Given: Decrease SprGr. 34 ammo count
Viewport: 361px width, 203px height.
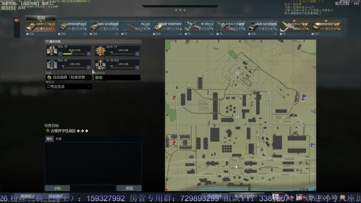Looking at the screenshot, I should click(109, 54).
